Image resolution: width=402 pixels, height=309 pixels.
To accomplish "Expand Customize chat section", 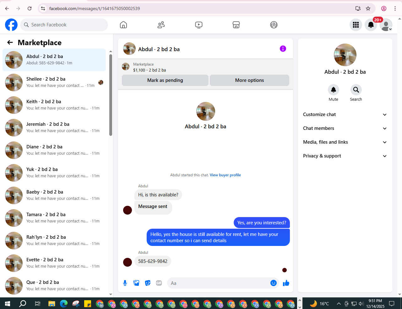I will click(345, 115).
